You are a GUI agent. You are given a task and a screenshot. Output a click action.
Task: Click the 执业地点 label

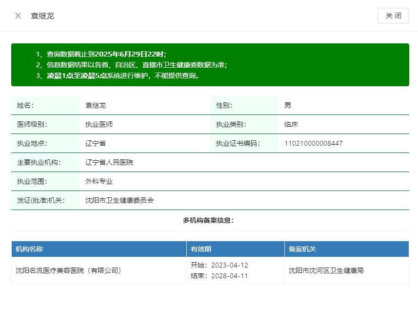pyautogui.click(x=32, y=143)
